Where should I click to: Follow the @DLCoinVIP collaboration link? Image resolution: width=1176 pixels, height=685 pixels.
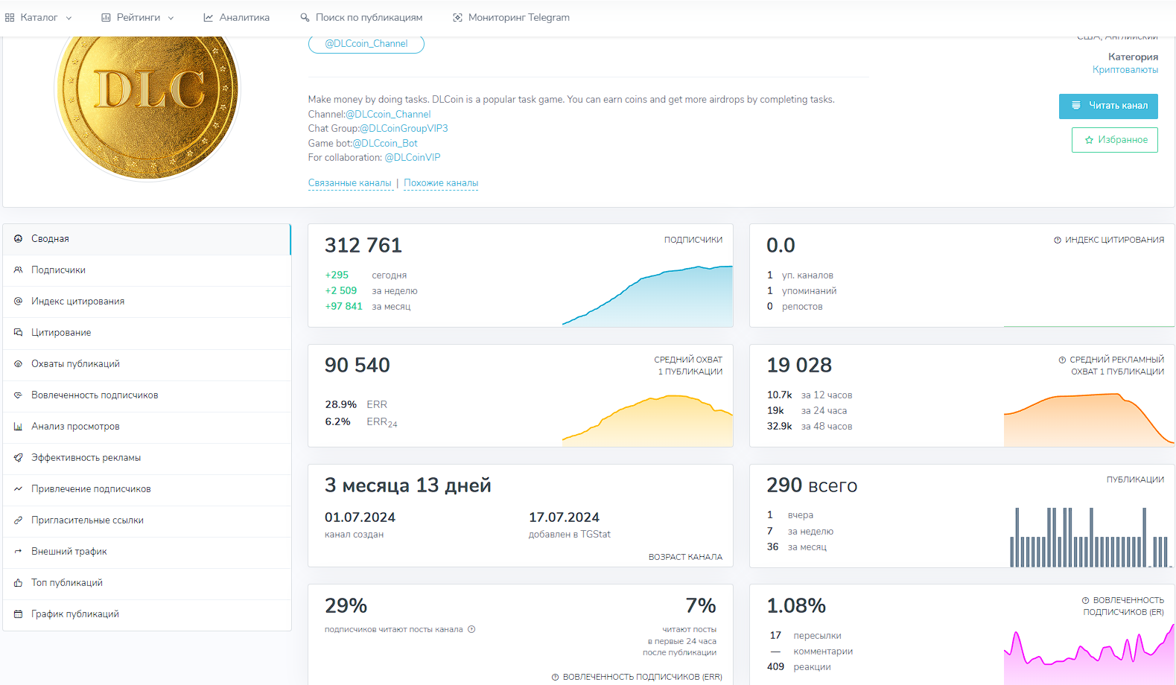coord(413,158)
